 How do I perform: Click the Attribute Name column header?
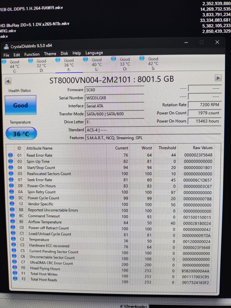pos(39,148)
